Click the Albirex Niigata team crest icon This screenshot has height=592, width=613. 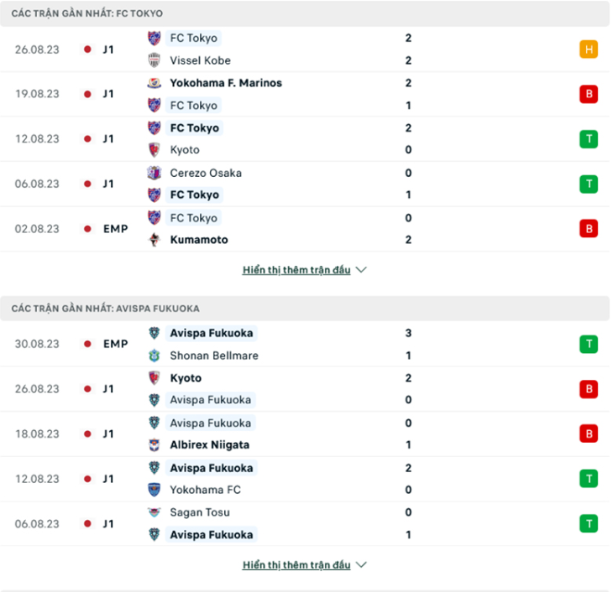point(155,445)
